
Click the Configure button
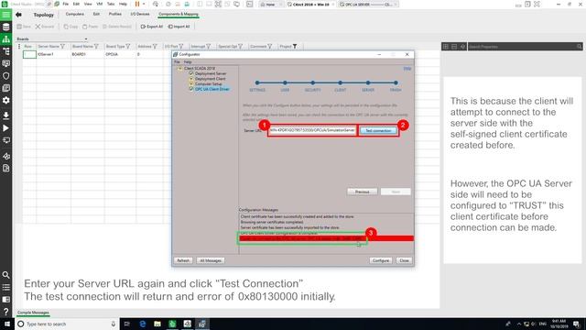[381, 260]
